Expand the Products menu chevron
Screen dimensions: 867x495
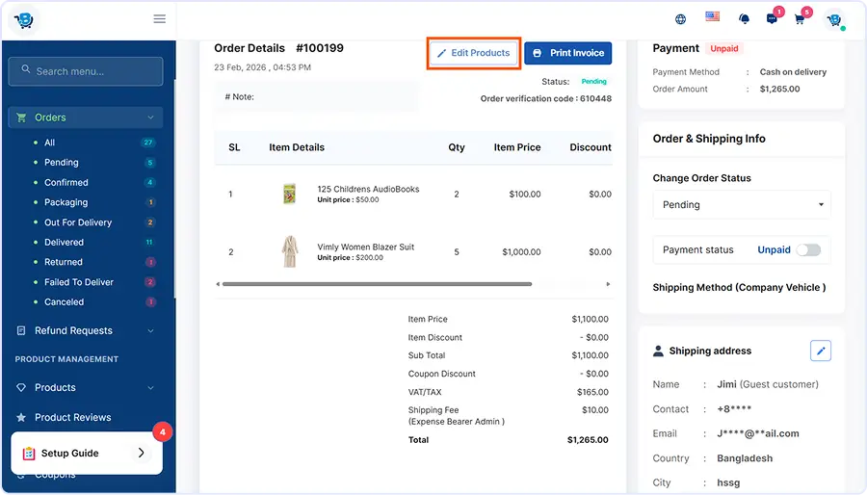tap(150, 387)
